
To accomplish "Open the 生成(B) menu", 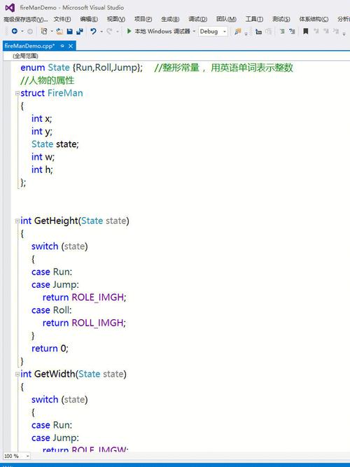I will (170, 19).
